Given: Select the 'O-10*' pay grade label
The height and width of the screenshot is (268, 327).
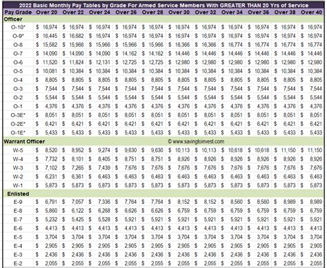Looking at the screenshot, I should coord(18,28).
